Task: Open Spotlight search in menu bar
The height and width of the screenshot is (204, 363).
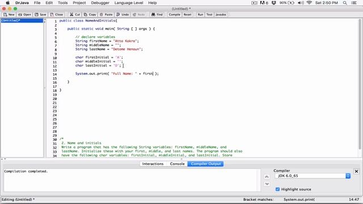Action: point(345,3)
